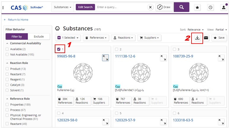Open the user account profile icon

223,7
